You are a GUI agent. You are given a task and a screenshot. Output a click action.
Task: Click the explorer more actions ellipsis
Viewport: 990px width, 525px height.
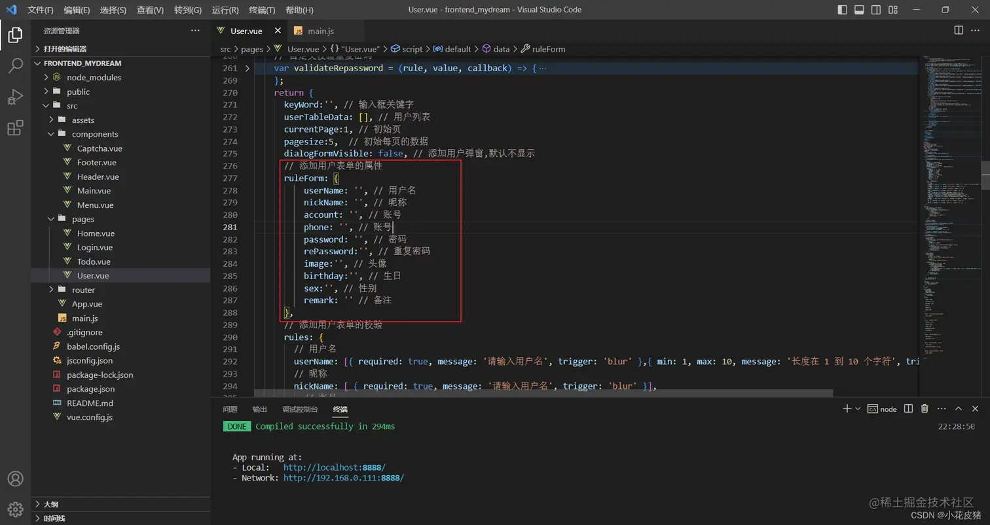[195, 31]
